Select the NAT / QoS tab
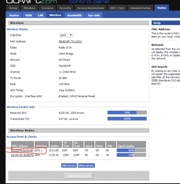 [x=117, y=8]
